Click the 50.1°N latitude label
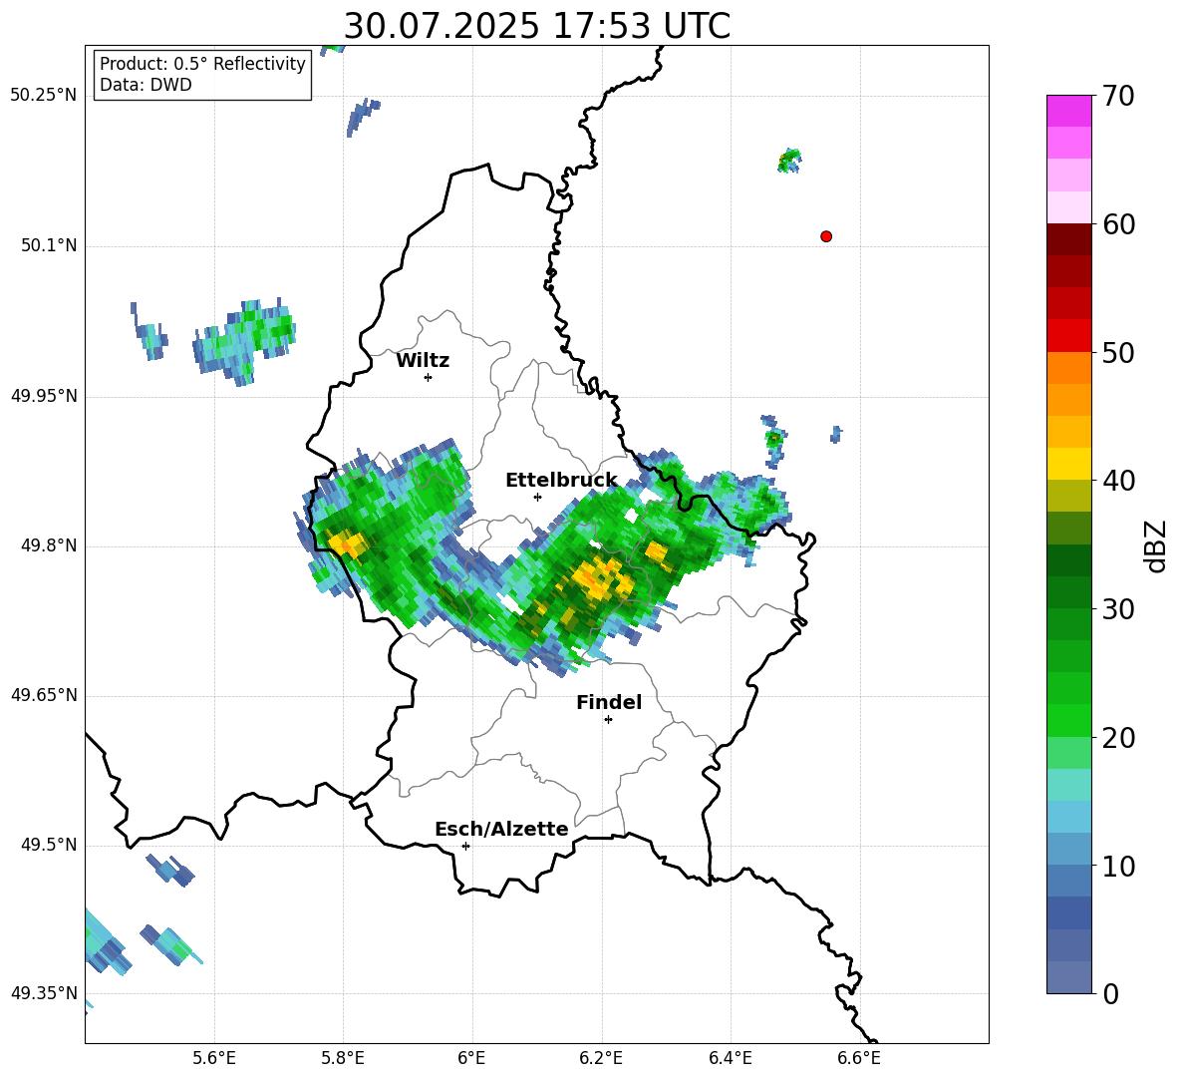The width and height of the screenshot is (1180, 1078). (48, 245)
